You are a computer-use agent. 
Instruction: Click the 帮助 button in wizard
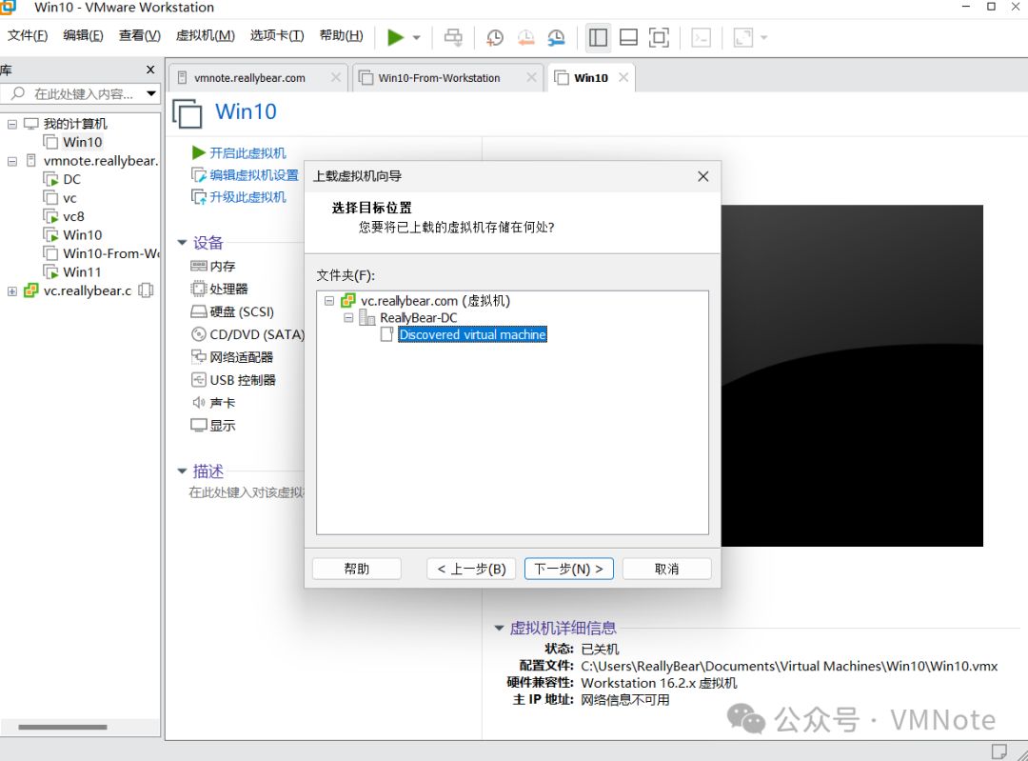click(x=357, y=569)
